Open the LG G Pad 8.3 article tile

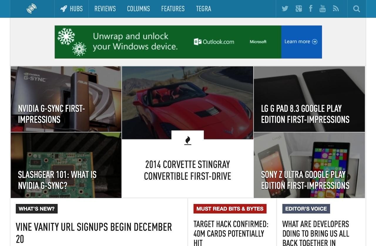pyautogui.click(x=305, y=114)
